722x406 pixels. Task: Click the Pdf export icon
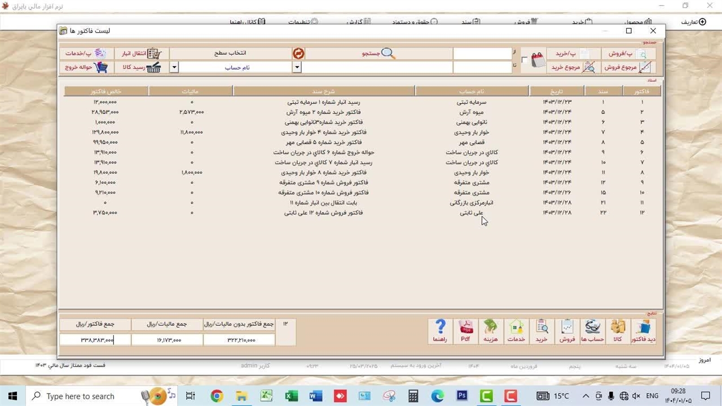click(x=465, y=331)
